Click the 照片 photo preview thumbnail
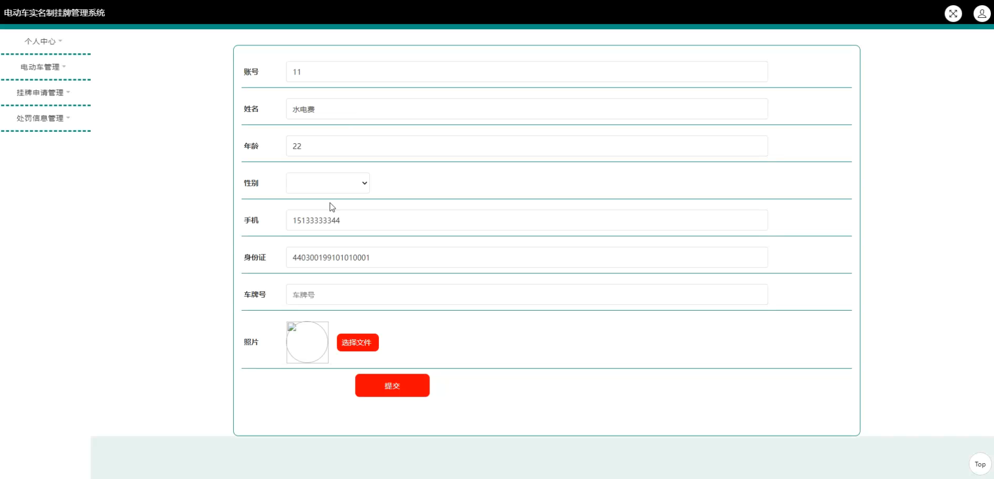Image resolution: width=994 pixels, height=479 pixels. (307, 342)
